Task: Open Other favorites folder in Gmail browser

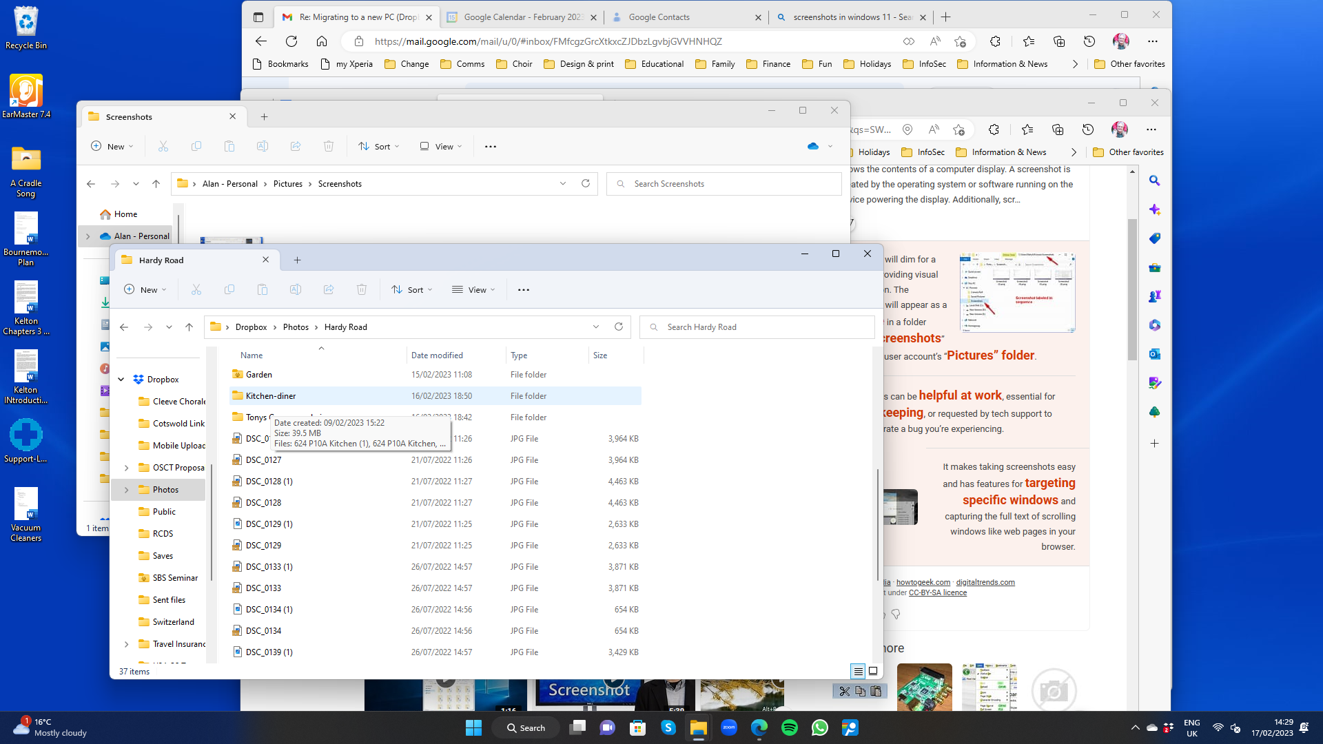Action: (1129, 64)
